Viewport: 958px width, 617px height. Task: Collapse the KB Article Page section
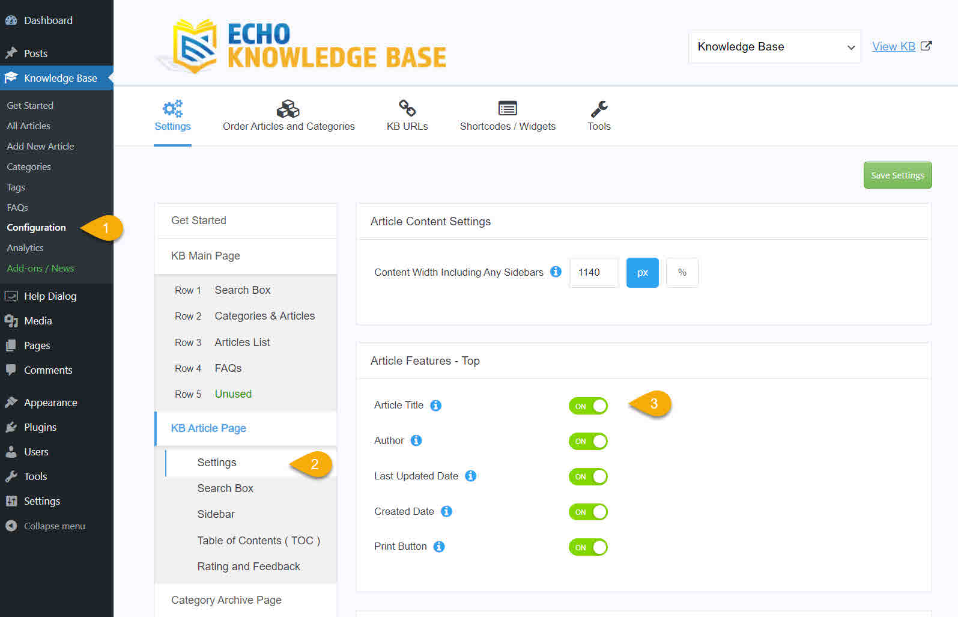[x=246, y=428]
